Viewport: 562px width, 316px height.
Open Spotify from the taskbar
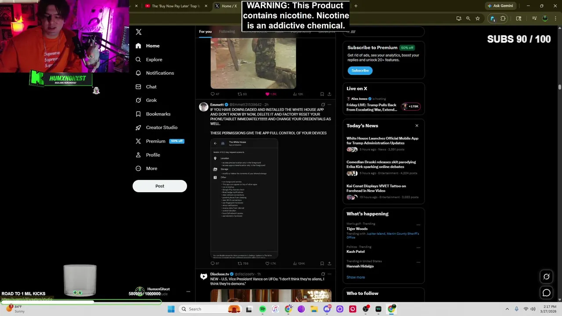(262, 309)
